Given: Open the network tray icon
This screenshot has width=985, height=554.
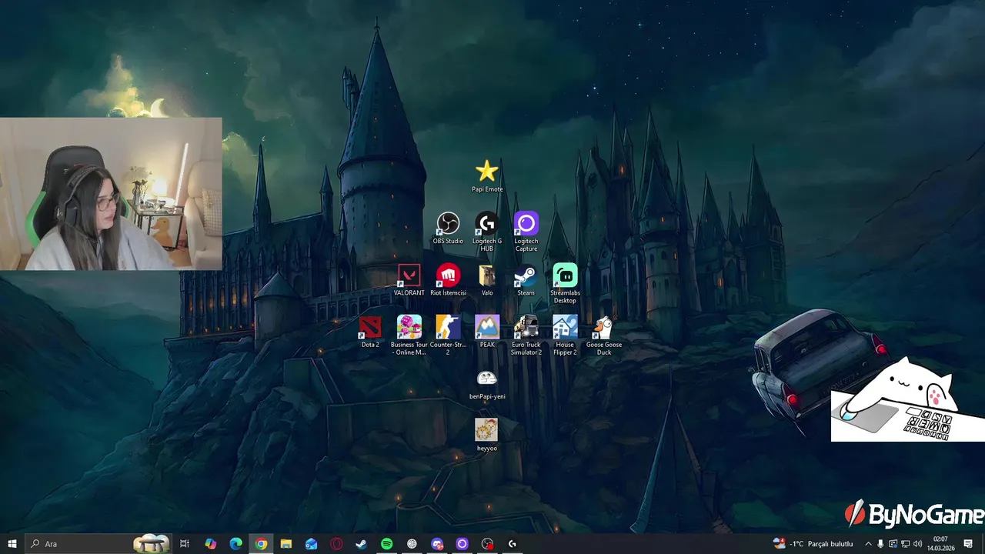Looking at the screenshot, I should (905, 544).
